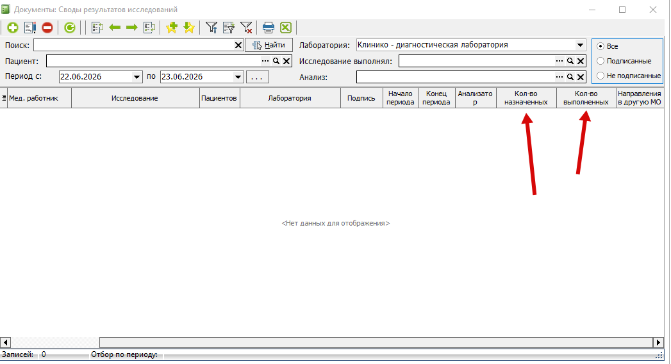Export the table to Excel
The height and width of the screenshot is (364, 671).
pyautogui.click(x=286, y=28)
